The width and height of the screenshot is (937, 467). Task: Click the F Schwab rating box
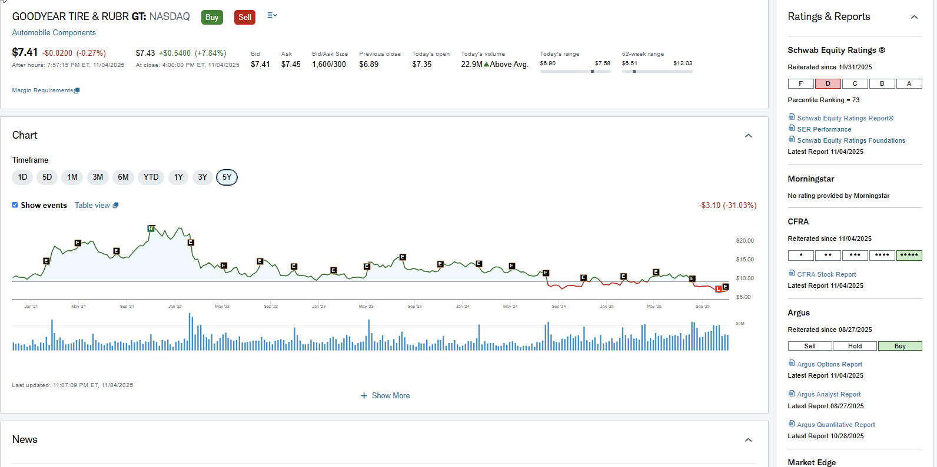pos(801,84)
